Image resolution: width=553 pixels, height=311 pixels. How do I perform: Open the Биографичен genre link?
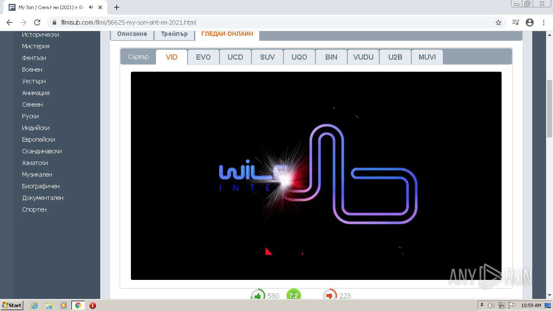point(41,186)
